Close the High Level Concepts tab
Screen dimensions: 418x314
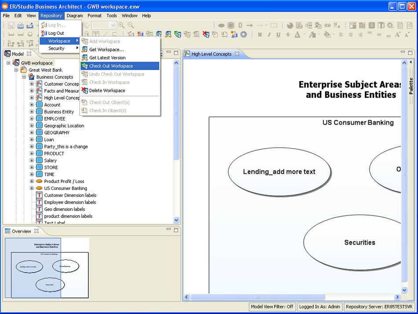237,54
